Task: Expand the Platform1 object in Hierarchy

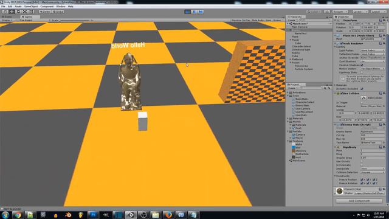Action: click(291, 60)
